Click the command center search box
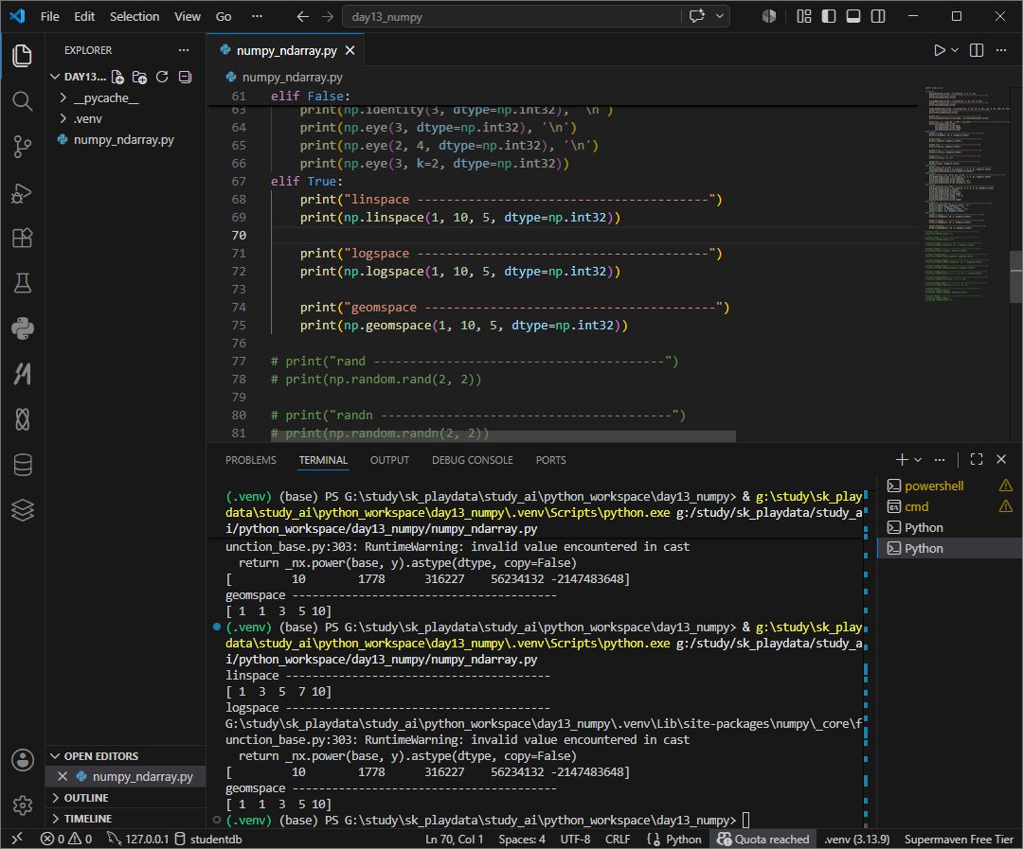The image size is (1023, 849). (x=511, y=16)
